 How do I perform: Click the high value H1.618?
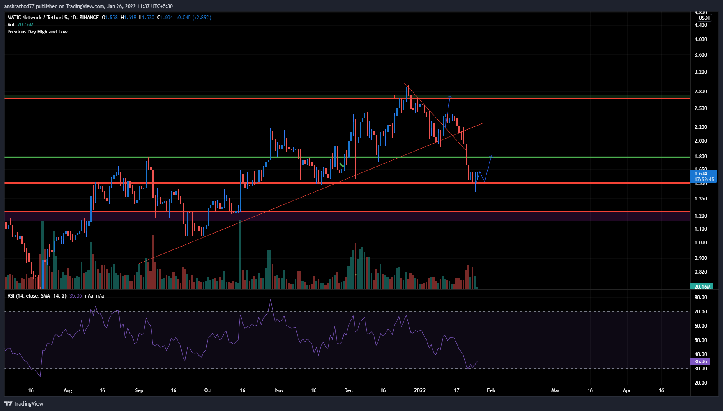129,18
